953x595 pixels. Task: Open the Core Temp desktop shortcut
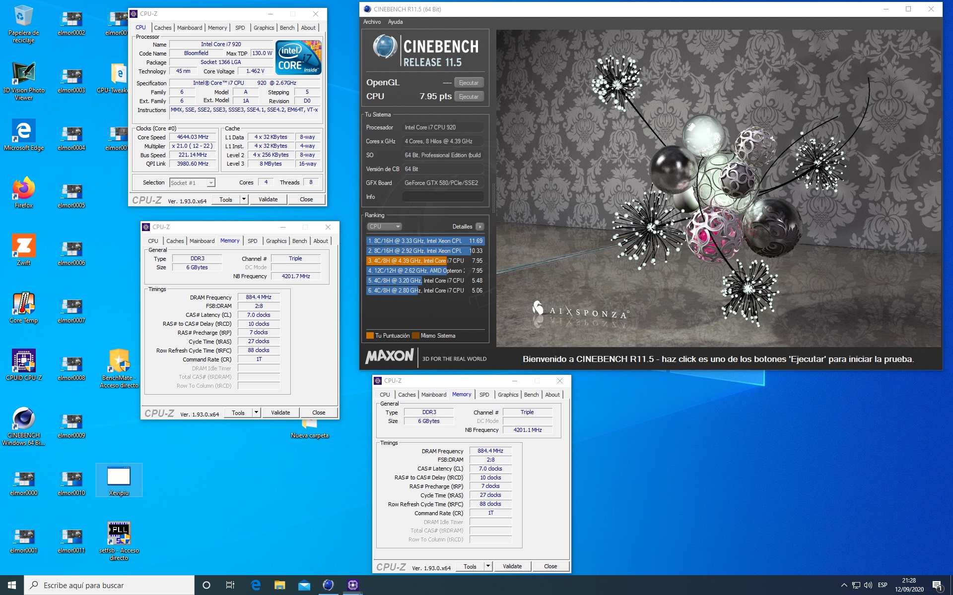coord(23,308)
